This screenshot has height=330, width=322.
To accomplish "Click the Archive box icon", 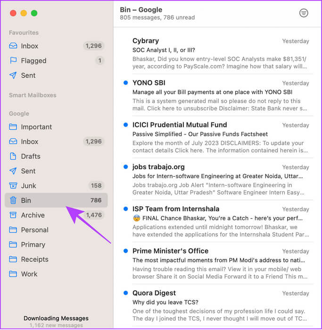I will tap(13, 215).
